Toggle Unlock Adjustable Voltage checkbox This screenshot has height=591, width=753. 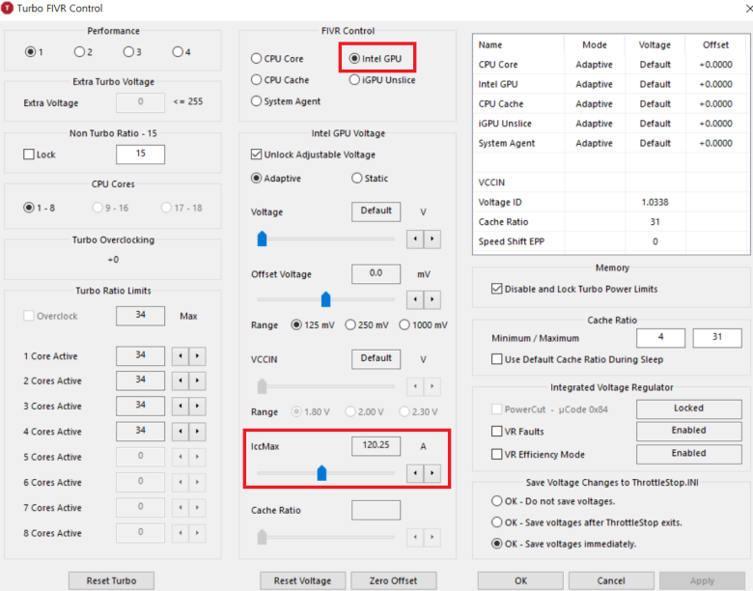257,155
